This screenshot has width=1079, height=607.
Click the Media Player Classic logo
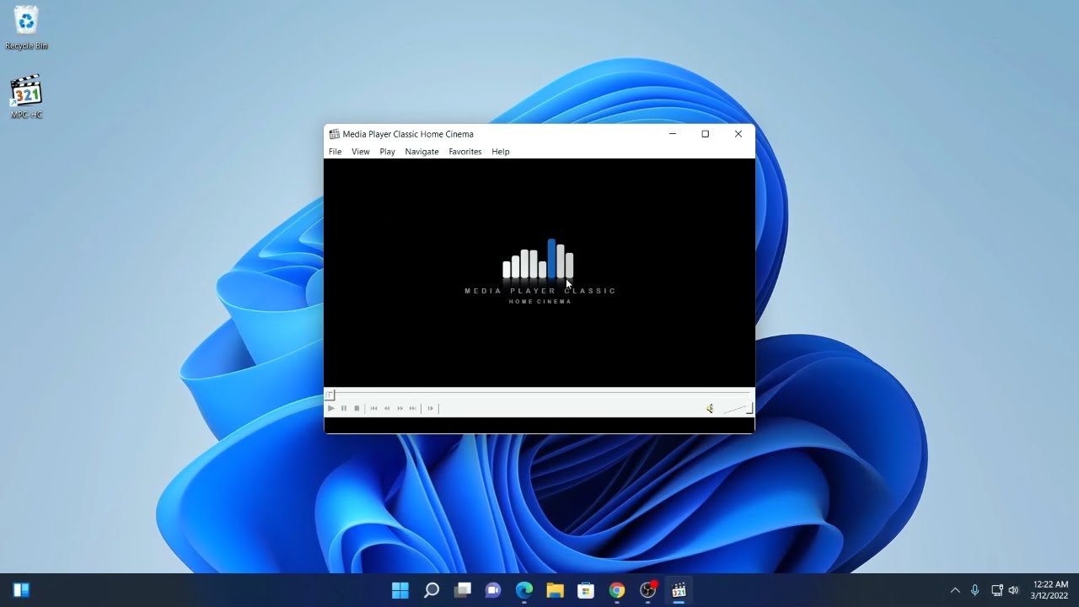(540, 271)
